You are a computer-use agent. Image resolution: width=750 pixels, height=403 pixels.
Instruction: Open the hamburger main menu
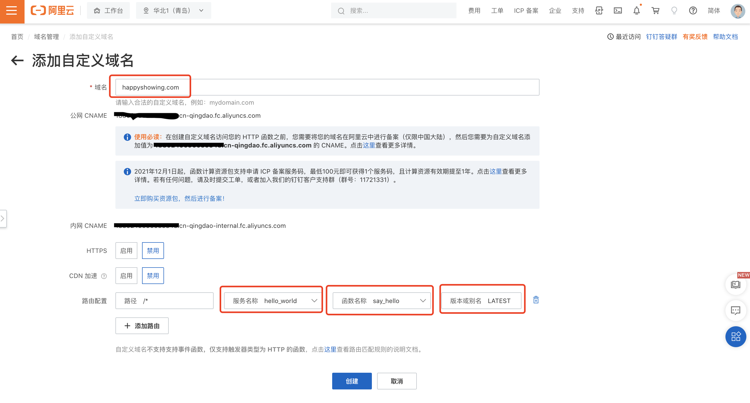(12, 11)
